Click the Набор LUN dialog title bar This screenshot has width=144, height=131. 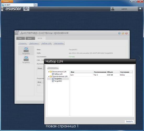click(90, 61)
